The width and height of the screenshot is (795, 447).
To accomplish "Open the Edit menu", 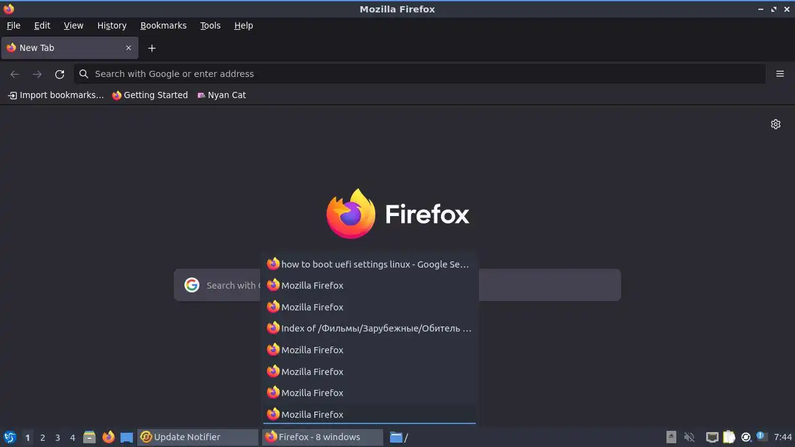I will (42, 25).
